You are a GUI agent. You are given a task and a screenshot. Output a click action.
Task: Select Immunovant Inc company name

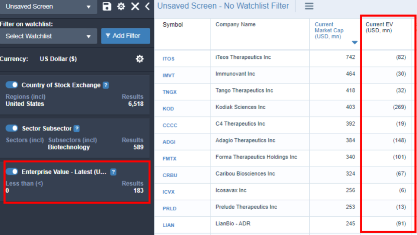point(235,74)
